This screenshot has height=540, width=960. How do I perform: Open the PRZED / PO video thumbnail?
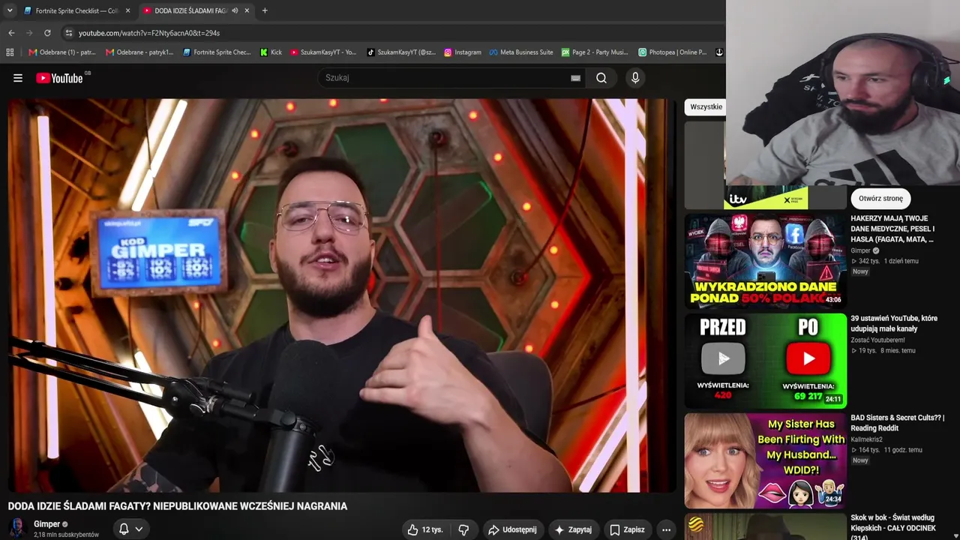coord(765,361)
